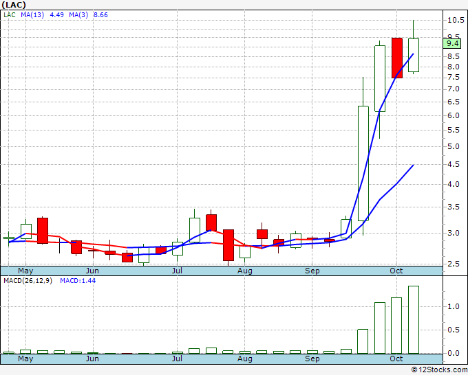Click the (LAC) chart title

pyautogui.click(x=14, y=5)
